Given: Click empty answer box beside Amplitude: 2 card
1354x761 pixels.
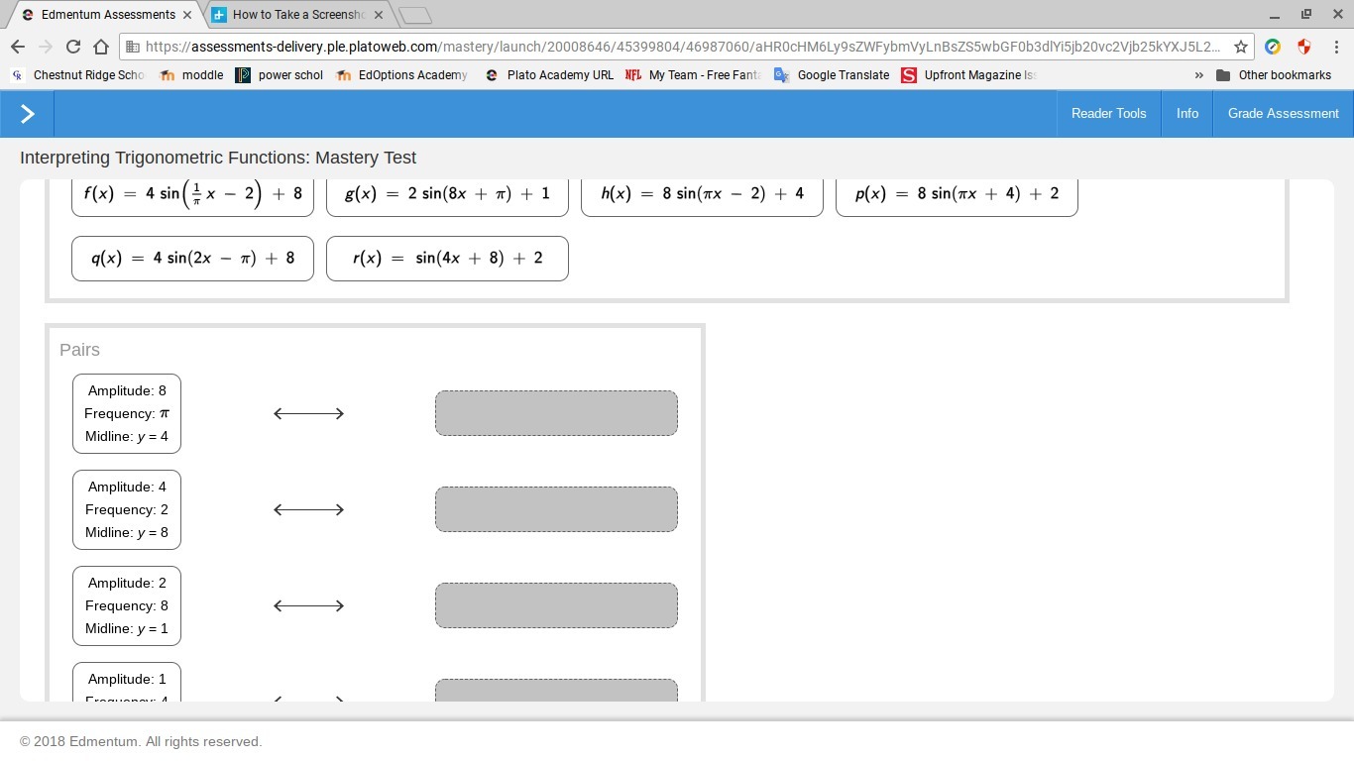Looking at the screenshot, I should (x=556, y=605).
